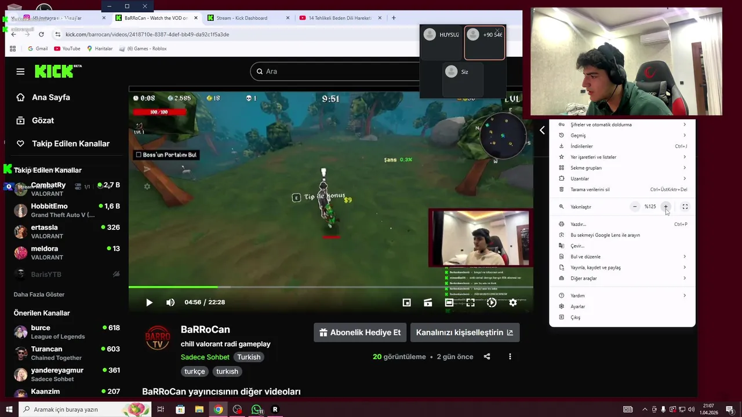This screenshot has width=742, height=417.
Task: Click the turkçe tag
Action: 195,371
